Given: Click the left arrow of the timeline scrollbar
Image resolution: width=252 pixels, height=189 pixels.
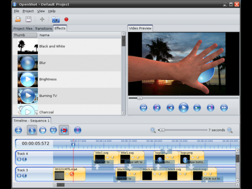Looking at the screenshot, I should coord(55,185).
